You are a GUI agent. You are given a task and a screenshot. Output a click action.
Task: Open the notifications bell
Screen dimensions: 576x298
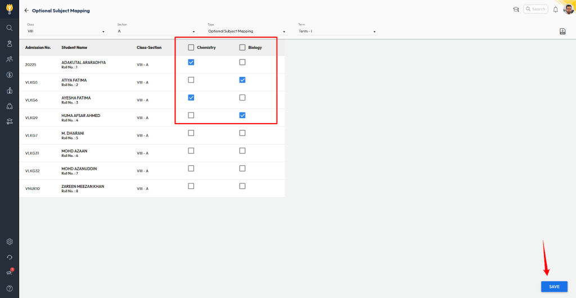pyautogui.click(x=556, y=10)
